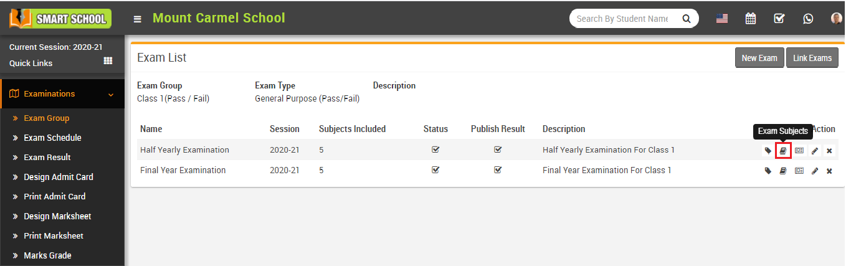Open Exam Schedule in the sidebar
851x266 pixels.
(52, 138)
